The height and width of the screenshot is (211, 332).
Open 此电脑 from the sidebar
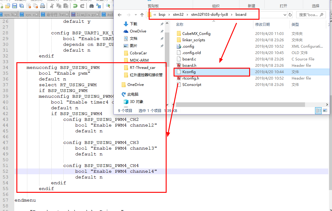[x=133, y=94]
